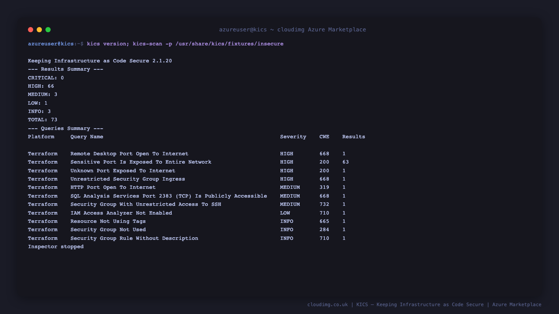559x314 pixels.
Task: Click the 'kics version; kics-scan' command text
Action: (124, 44)
